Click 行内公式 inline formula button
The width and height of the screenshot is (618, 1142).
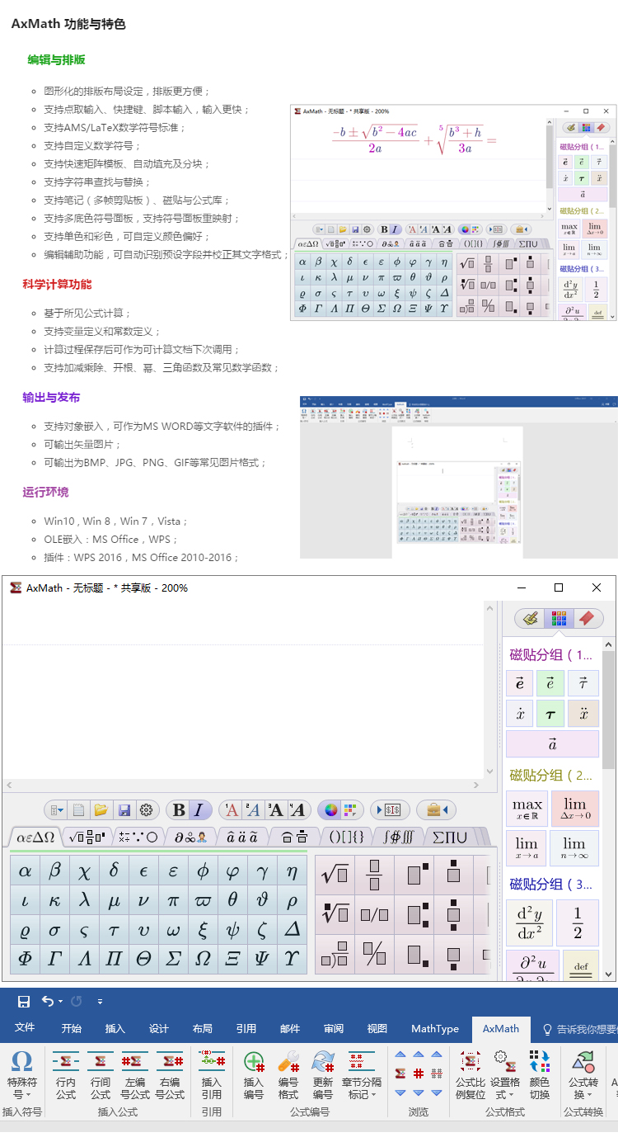[x=66, y=1075]
